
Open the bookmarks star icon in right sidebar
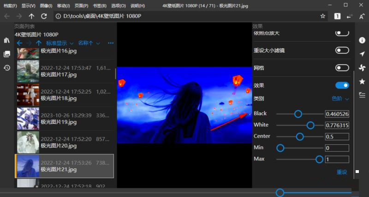click(x=362, y=82)
